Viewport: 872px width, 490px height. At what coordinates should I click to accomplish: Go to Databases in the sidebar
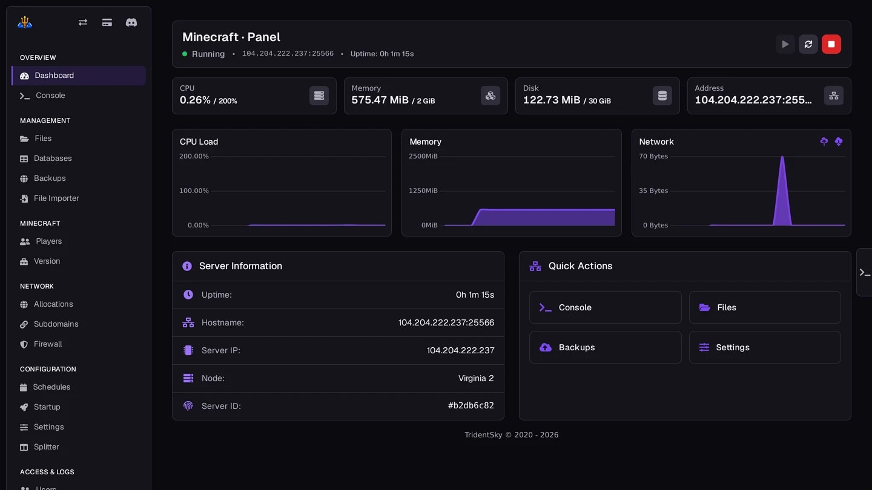[x=79, y=158]
